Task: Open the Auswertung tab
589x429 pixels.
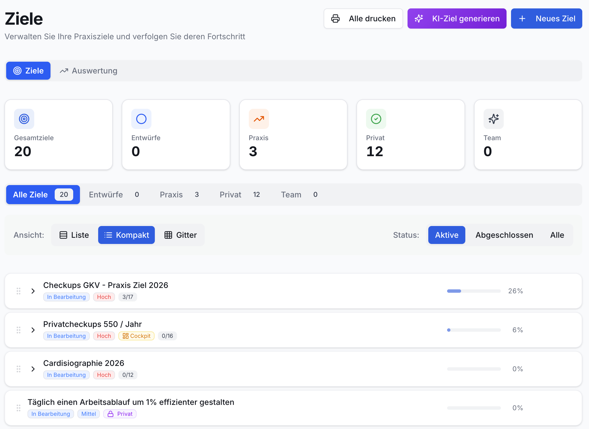Action: click(x=89, y=71)
